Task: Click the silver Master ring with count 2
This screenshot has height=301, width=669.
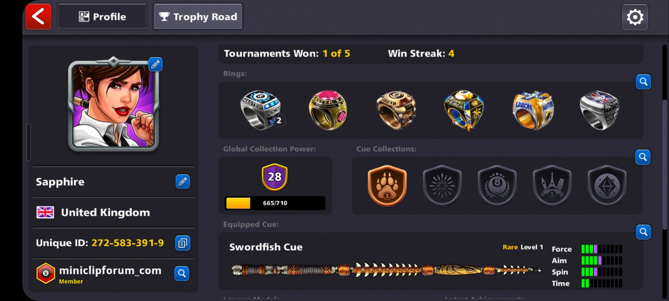Action: point(261,110)
